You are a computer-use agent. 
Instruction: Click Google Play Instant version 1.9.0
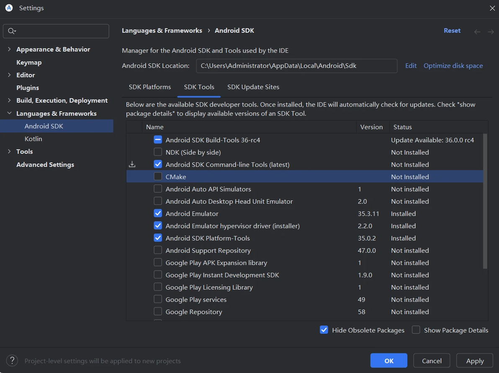coord(365,275)
